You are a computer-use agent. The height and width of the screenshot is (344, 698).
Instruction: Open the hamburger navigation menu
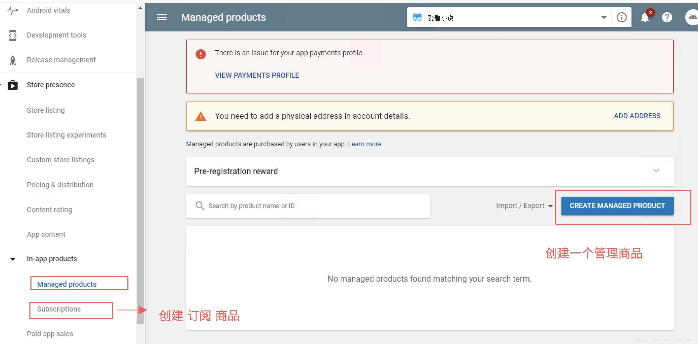pos(162,17)
